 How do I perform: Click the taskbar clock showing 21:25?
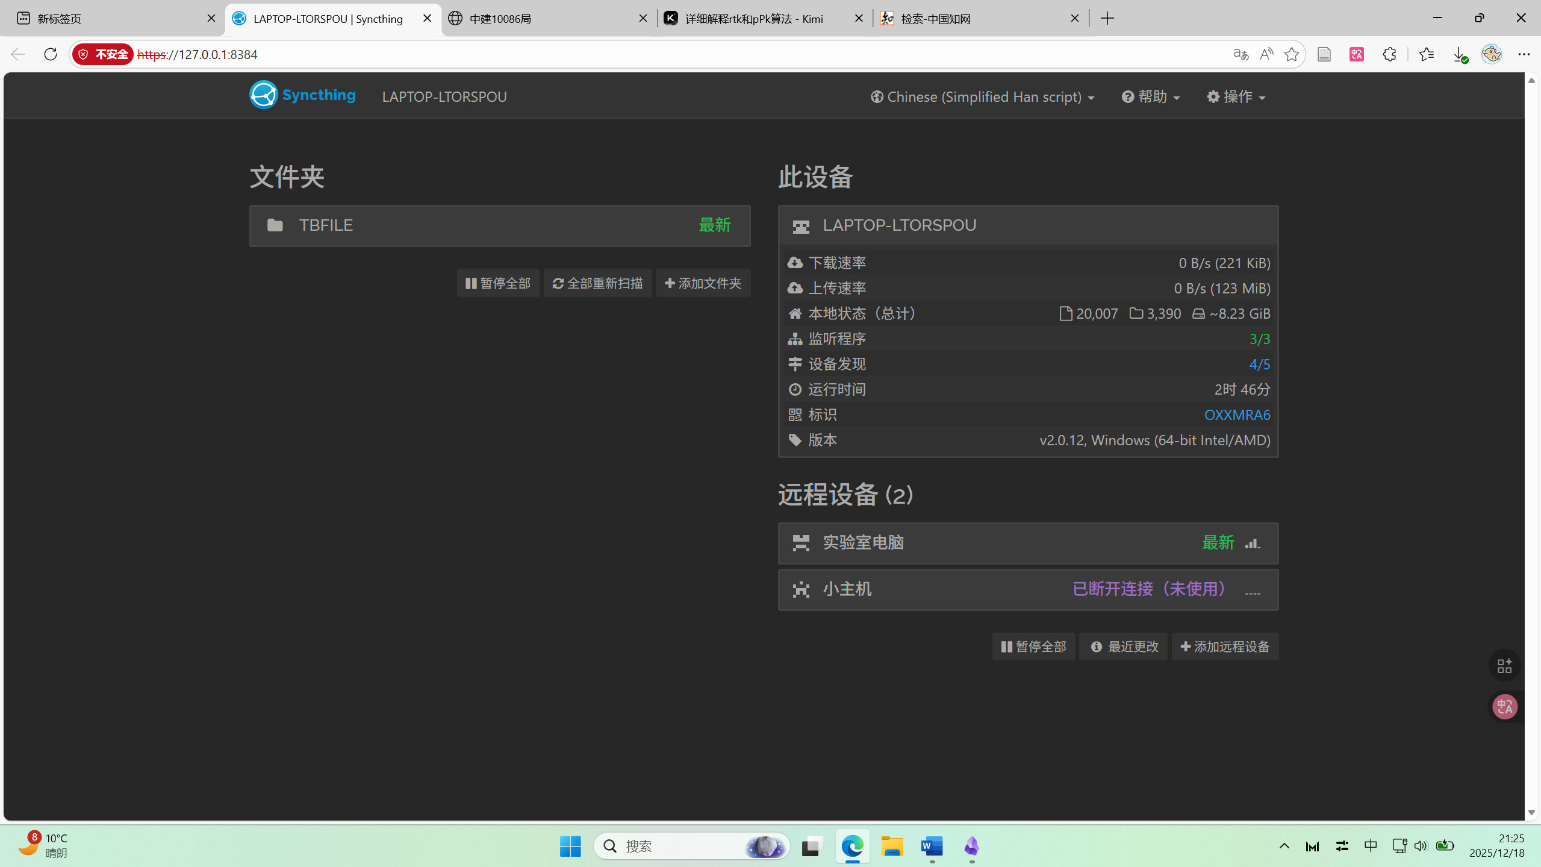pyautogui.click(x=1496, y=845)
